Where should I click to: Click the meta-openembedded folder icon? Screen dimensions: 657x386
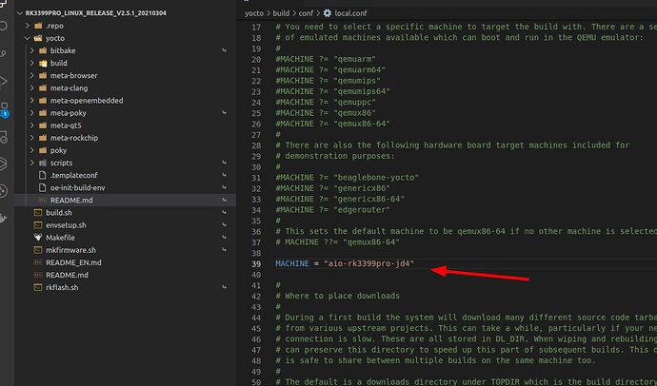(x=43, y=101)
